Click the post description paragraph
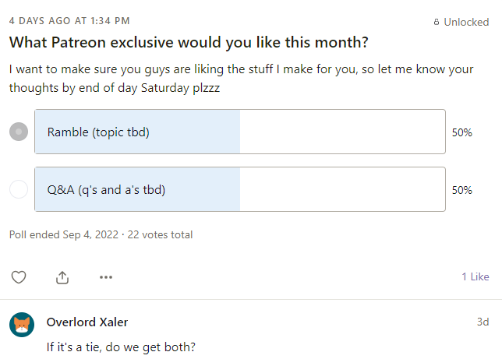502x359 pixels. point(240,79)
